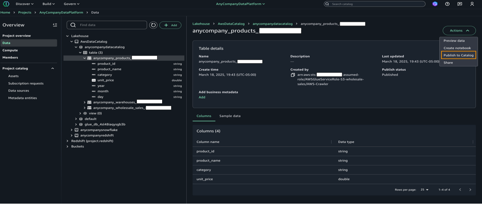Open the Build menu
The image size is (482, 205).
(x=49, y=4)
